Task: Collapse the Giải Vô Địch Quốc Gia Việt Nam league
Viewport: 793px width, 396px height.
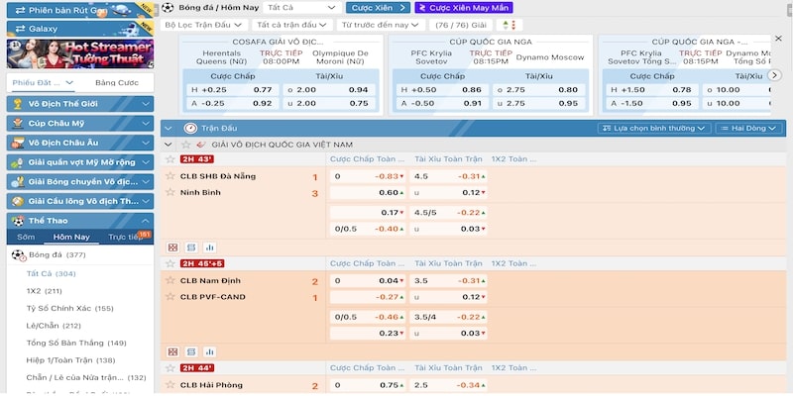Action: [x=168, y=145]
